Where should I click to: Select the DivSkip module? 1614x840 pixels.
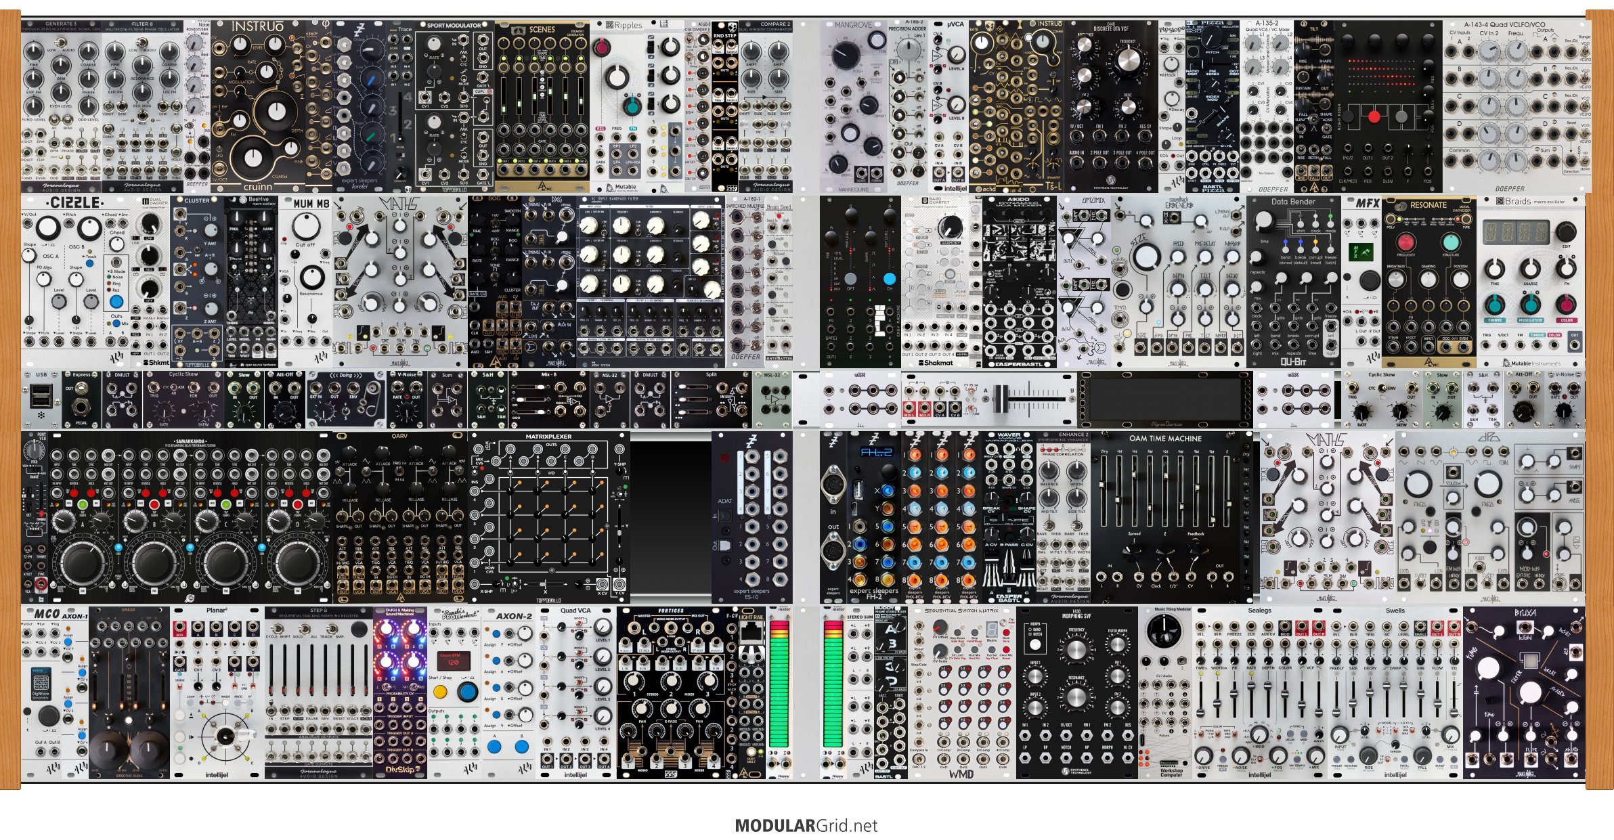400,692
